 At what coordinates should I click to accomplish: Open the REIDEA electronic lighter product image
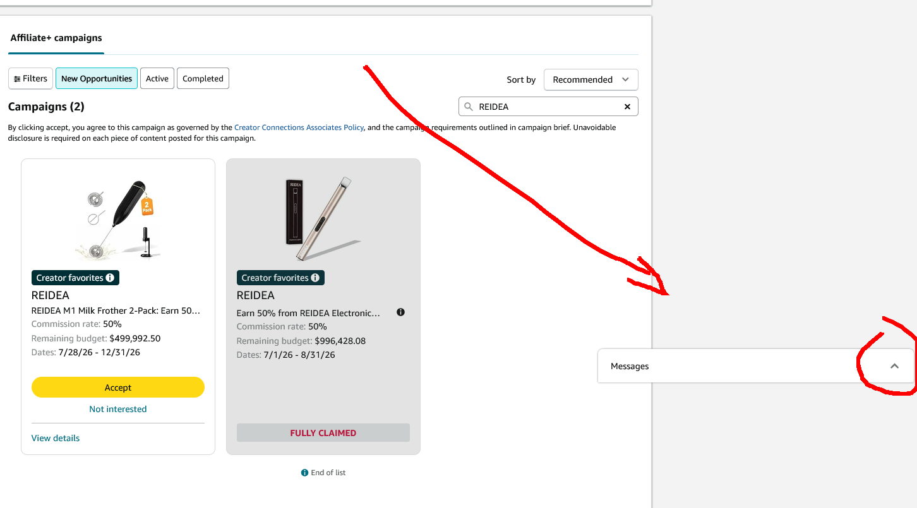[x=322, y=218]
